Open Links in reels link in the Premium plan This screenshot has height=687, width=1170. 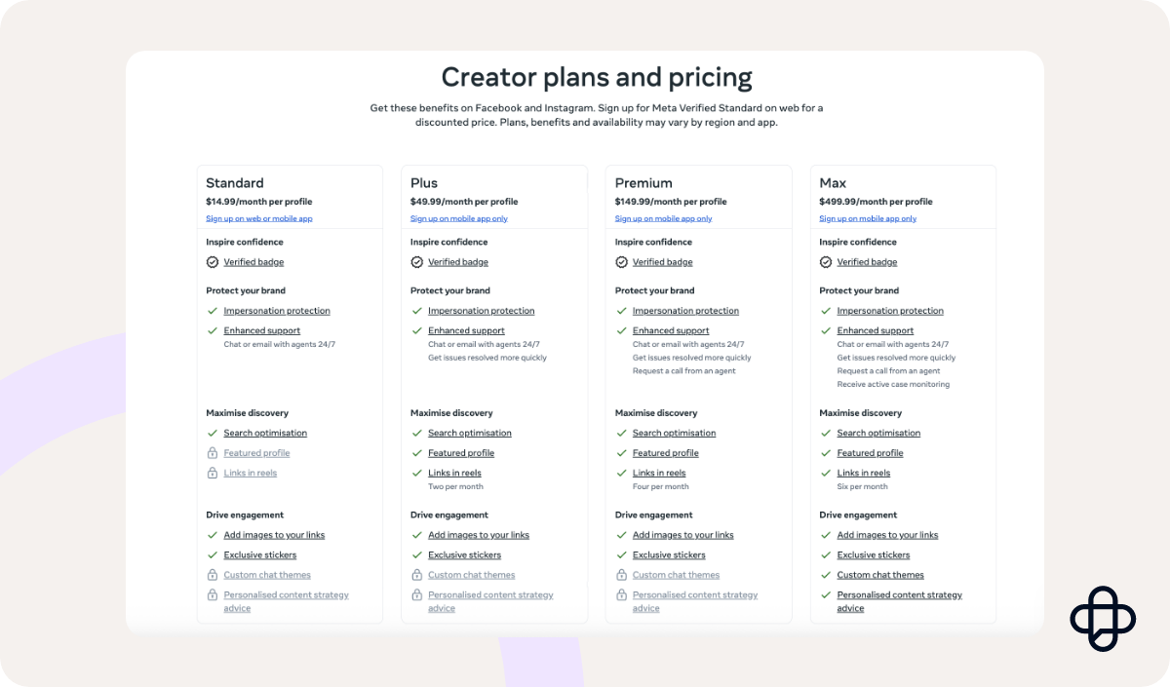659,474
